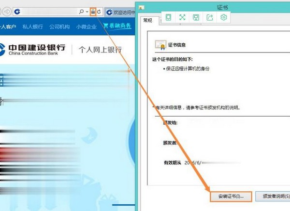Click the search magnifier icon in address bar

coord(81,11)
